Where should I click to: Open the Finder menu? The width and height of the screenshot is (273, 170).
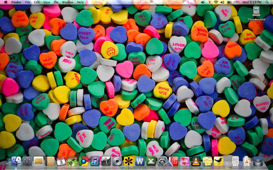[16, 2]
